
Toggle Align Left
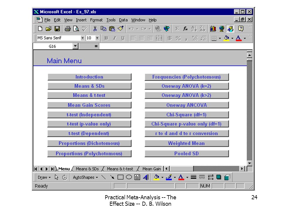(133, 38)
